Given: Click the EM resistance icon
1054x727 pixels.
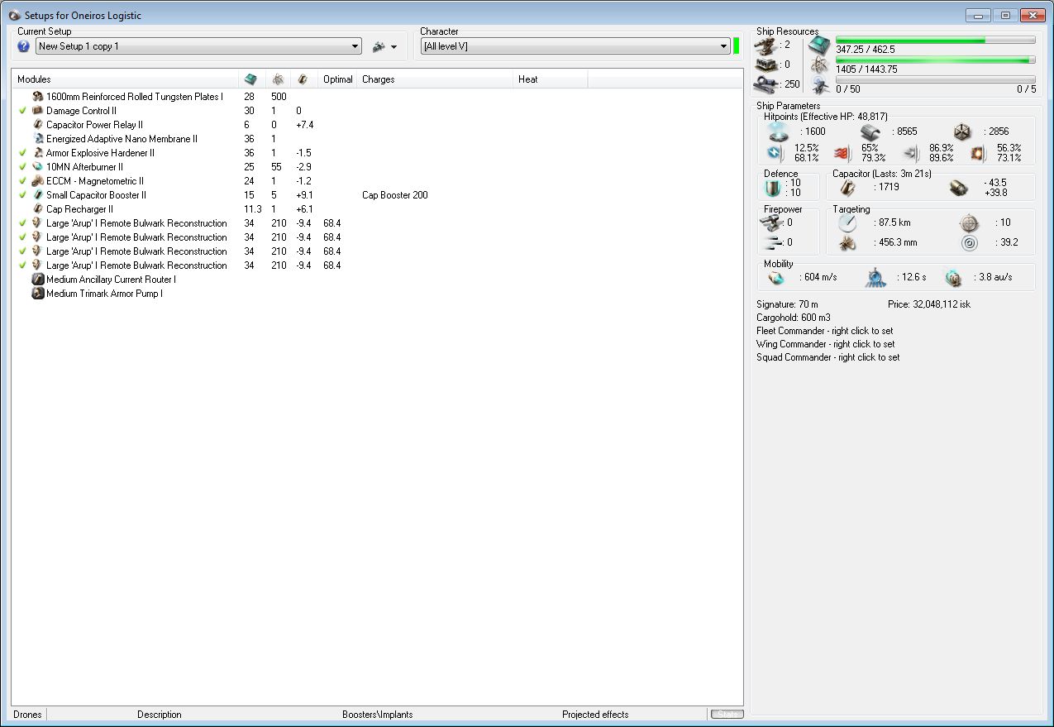Looking at the screenshot, I should tap(774, 153).
